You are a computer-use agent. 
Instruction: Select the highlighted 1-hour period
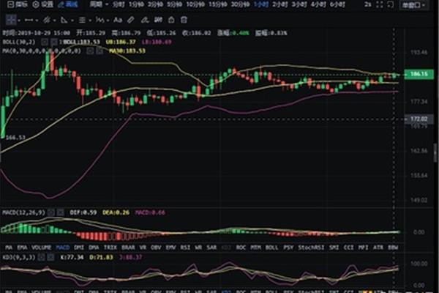point(261,4)
